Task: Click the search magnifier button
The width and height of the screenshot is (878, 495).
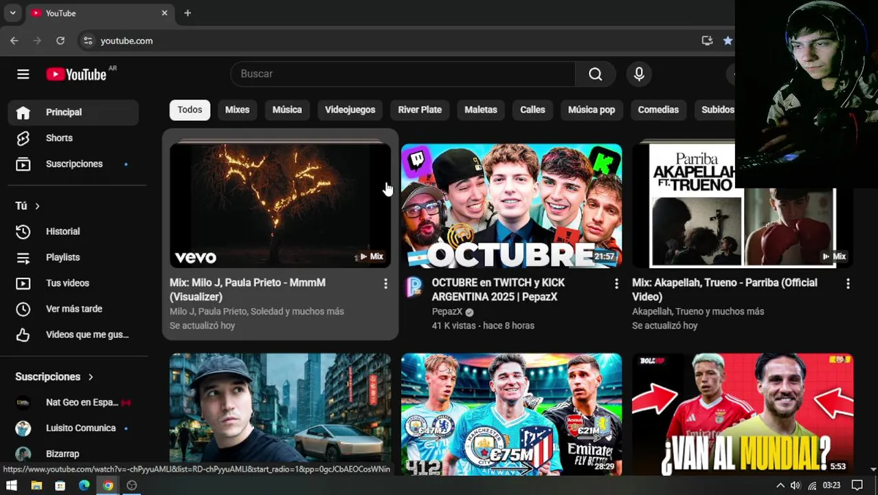Action: coord(596,74)
